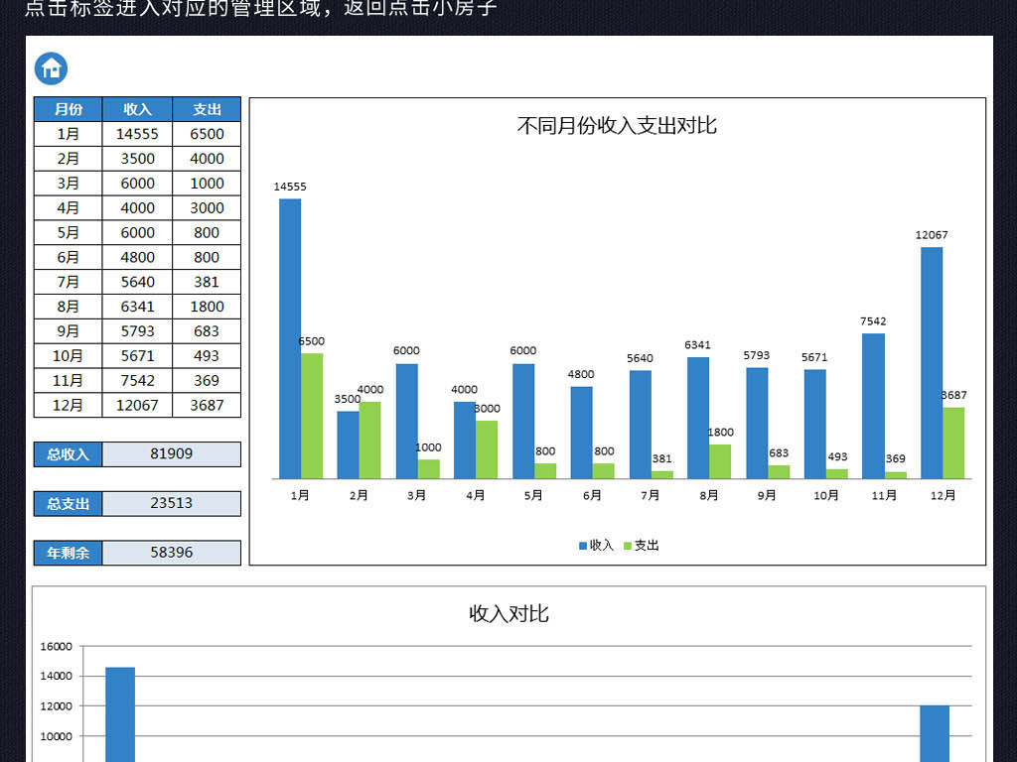Screen dimensions: 1017x762
Task: Select the 2月 green bar labeled 4000
Action: (369, 441)
